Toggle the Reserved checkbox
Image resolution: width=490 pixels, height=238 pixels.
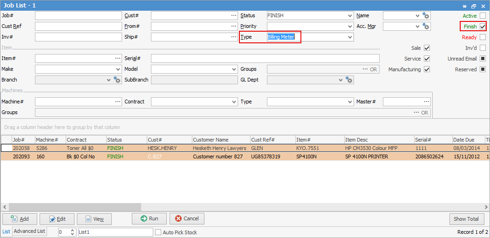coord(483,69)
